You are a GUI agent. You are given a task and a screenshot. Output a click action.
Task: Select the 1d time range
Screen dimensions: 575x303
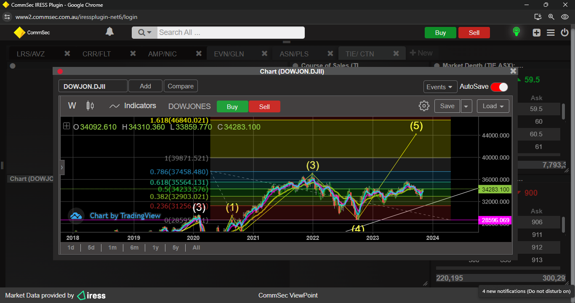[x=71, y=247]
